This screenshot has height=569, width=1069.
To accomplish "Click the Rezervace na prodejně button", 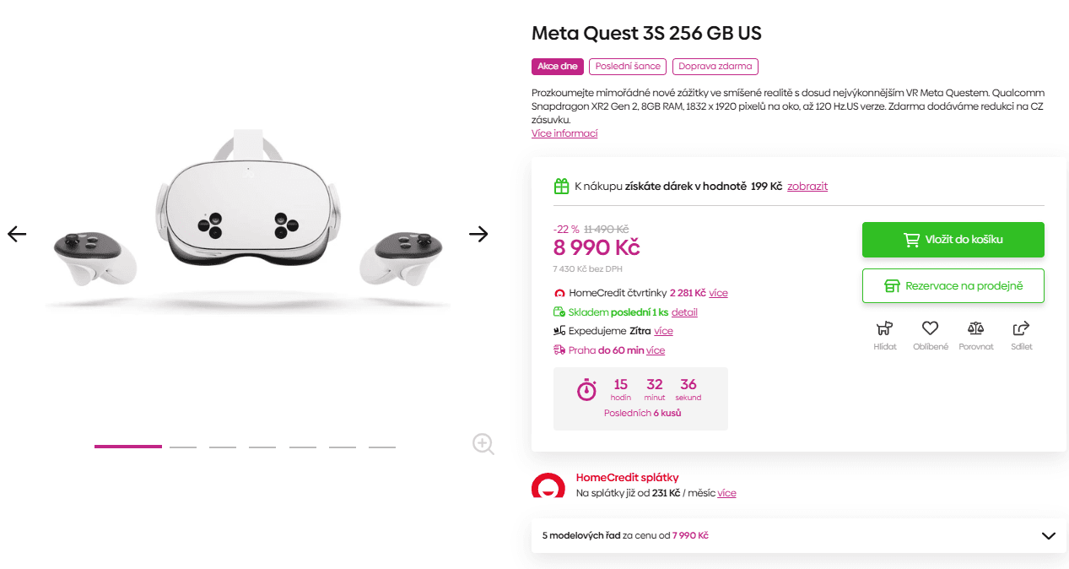I will 953,285.
